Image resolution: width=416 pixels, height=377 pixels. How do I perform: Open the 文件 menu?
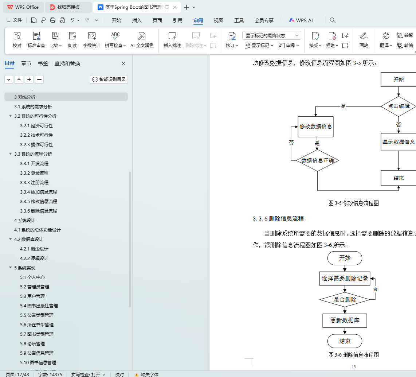click(x=15, y=20)
